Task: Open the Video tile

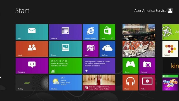Action: point(147,82)
